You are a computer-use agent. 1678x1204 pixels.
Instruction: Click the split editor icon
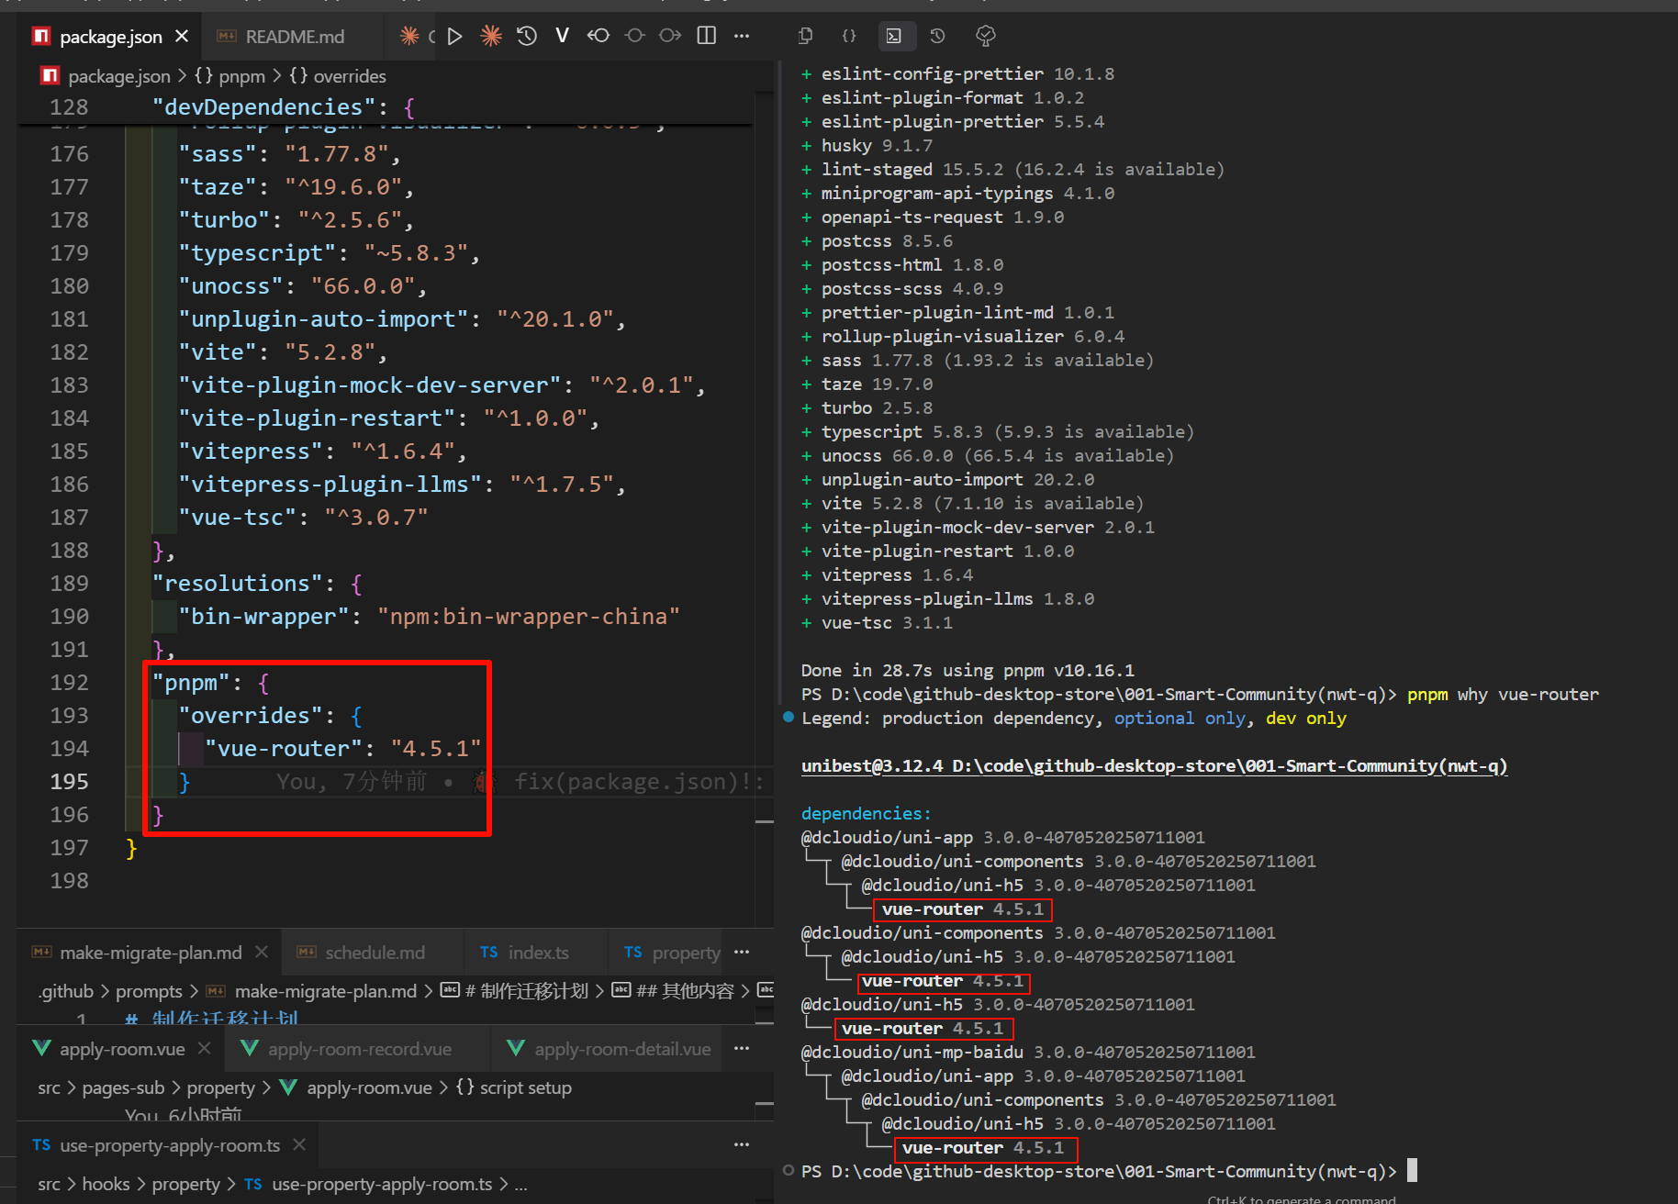point(707,36)
